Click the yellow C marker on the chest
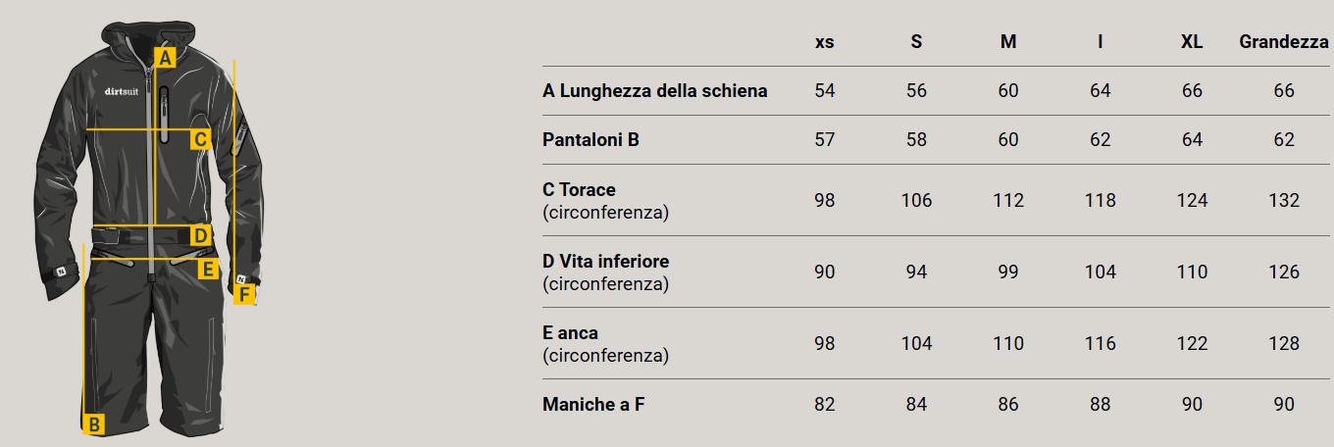The image size is (1334, 447). (200, 139)
